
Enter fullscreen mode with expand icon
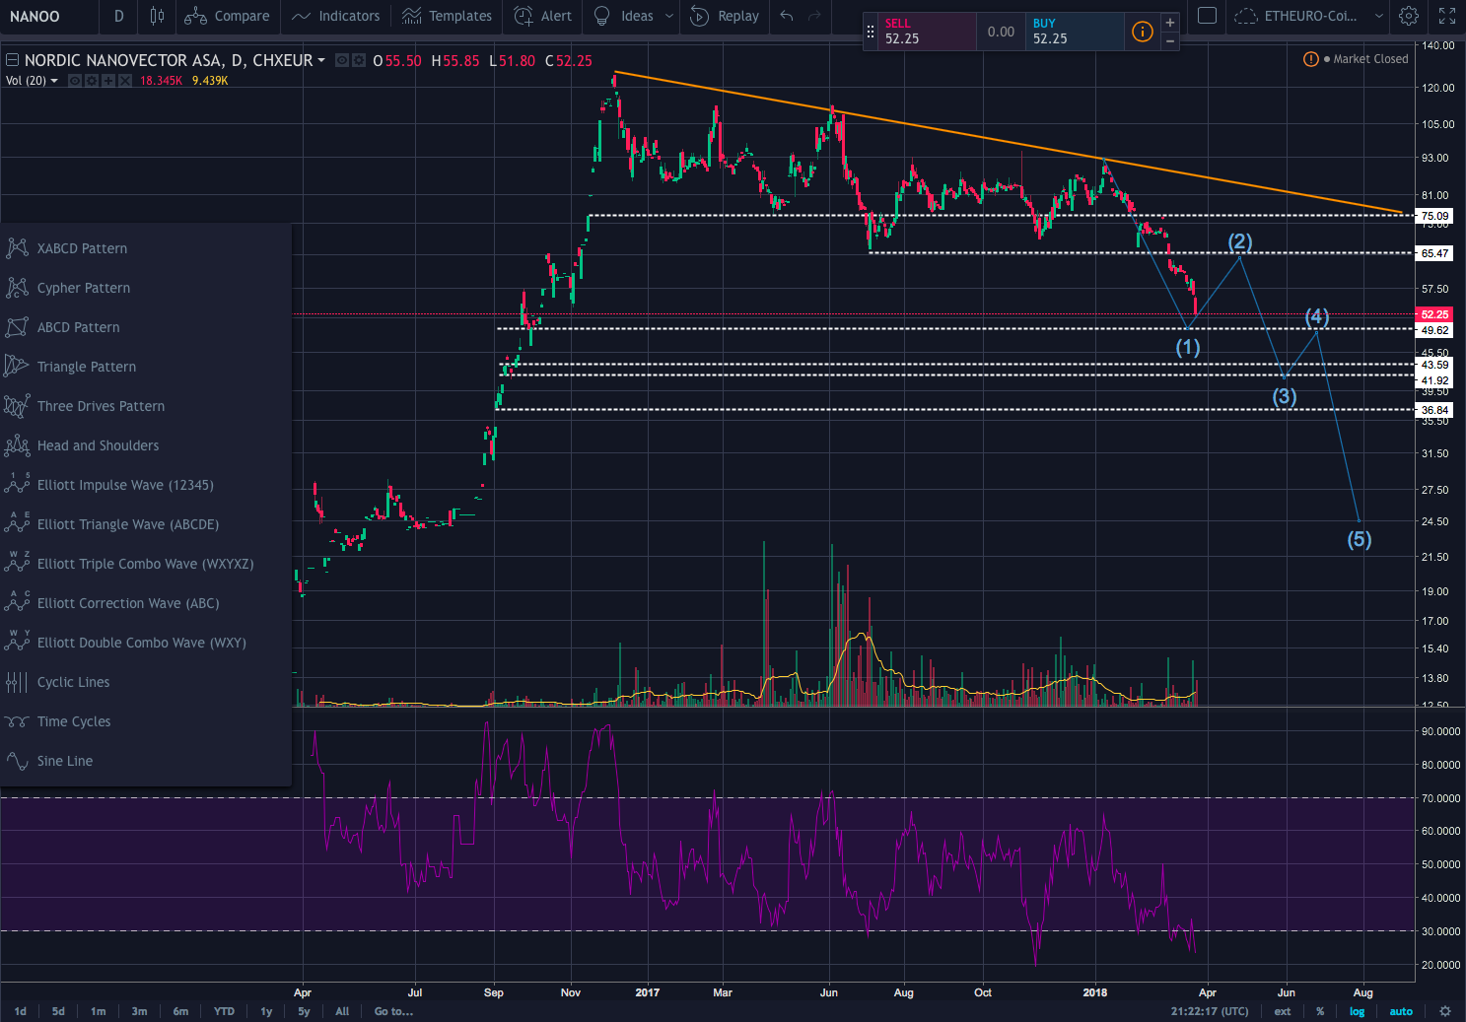tap(1446, 16)
